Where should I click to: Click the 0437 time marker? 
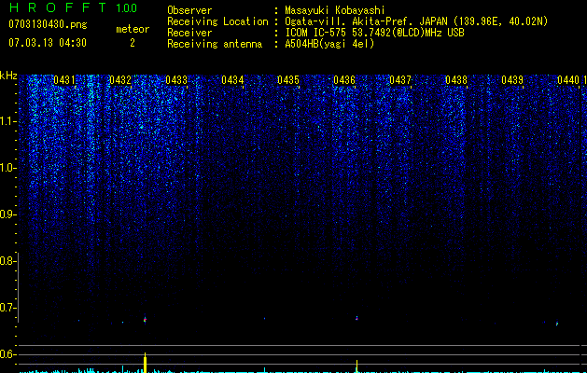[400, 80]
